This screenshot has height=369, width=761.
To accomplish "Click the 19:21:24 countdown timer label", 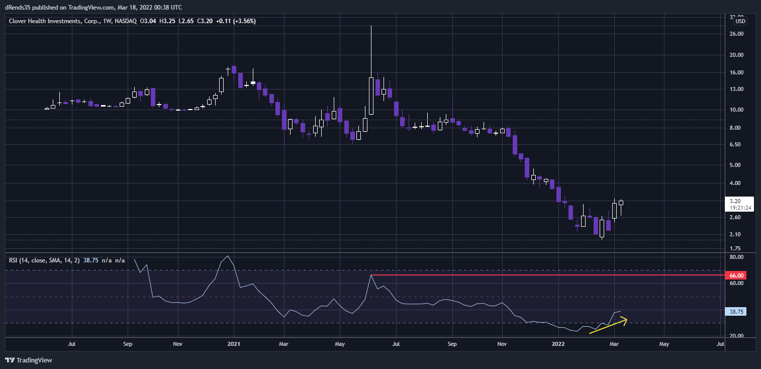I will pos(740,208).
